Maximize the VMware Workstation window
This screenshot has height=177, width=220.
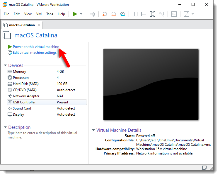tap(193, 4)
